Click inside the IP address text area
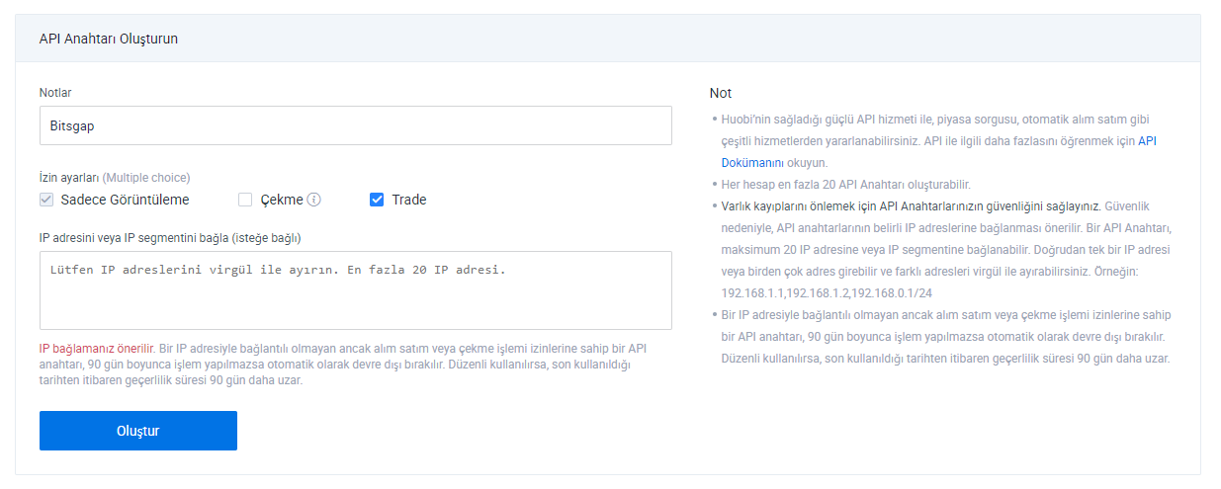 pyautogui.click(x=356, y=296)
